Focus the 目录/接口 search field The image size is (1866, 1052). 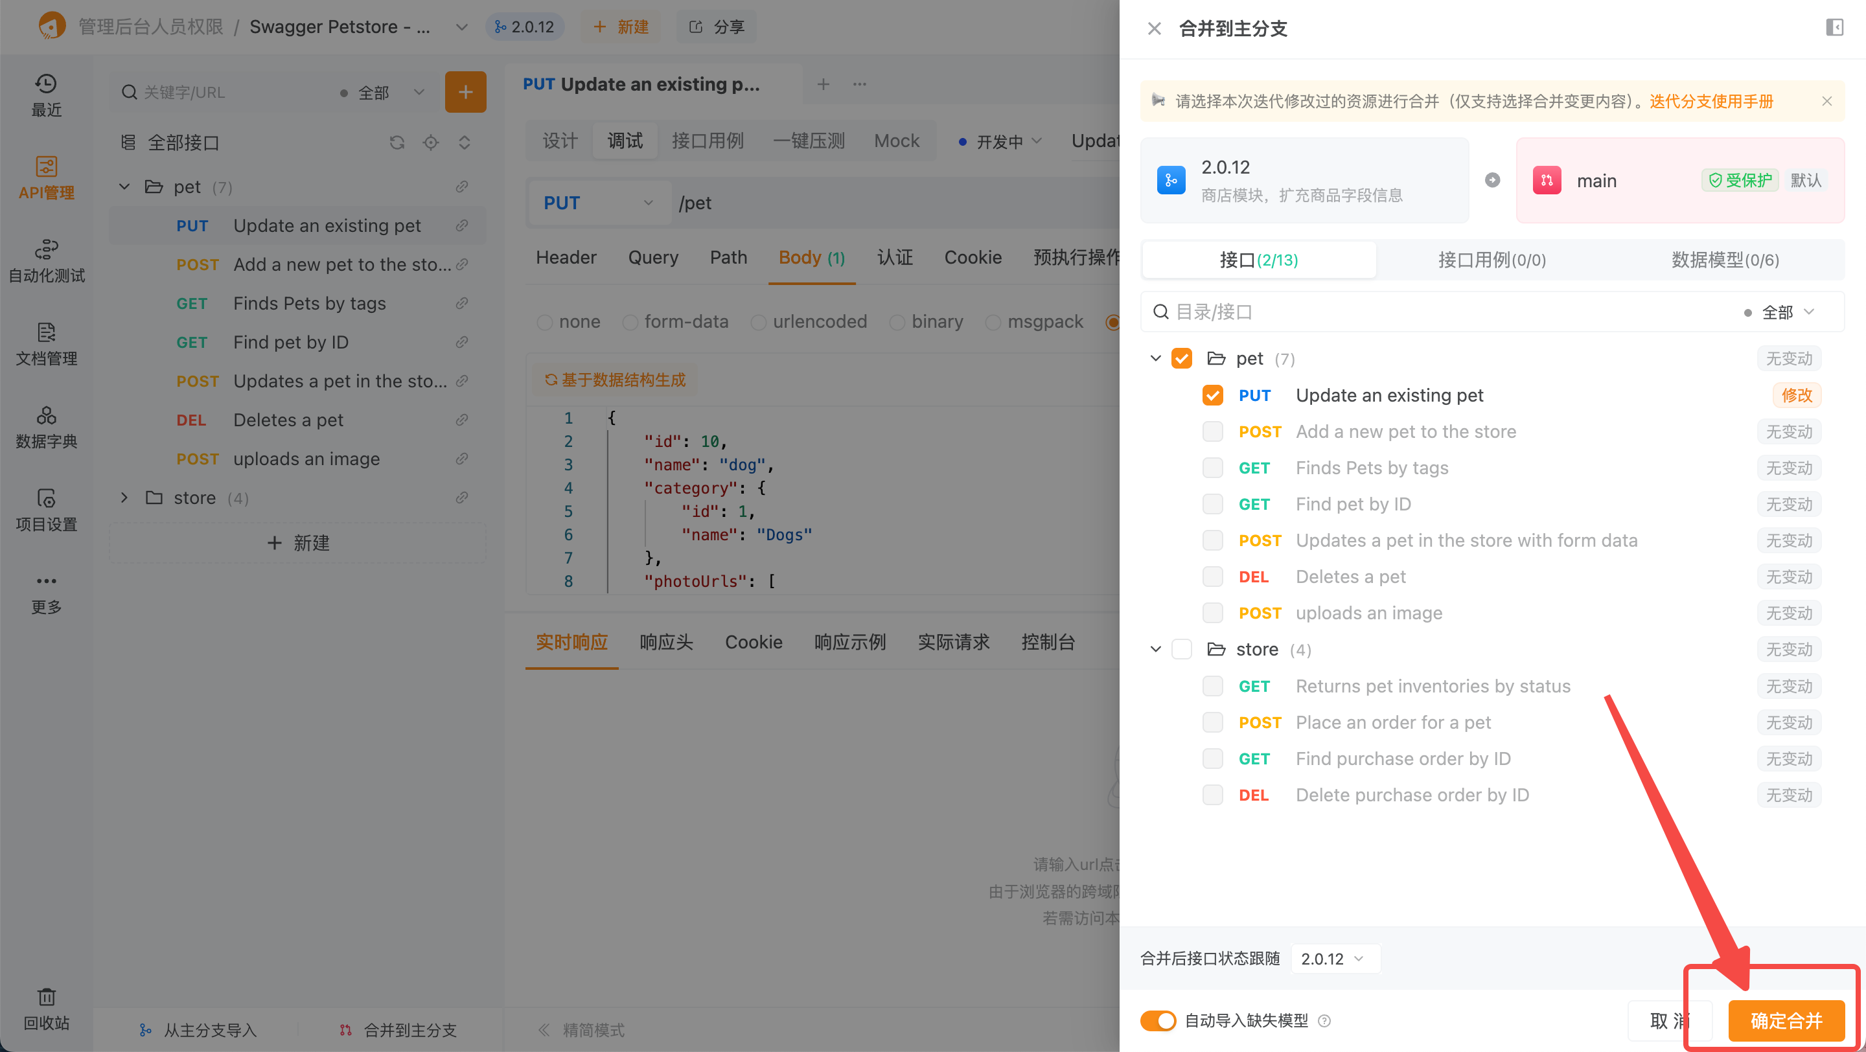pyautogui.click(x=1442, y=312)
